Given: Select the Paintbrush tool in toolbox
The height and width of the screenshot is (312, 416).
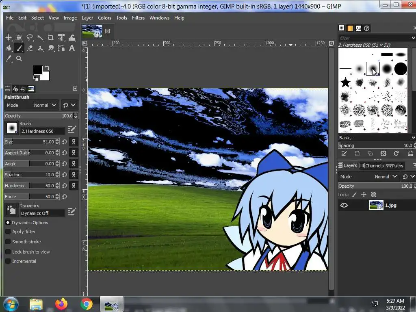Looking at the screenshot, I should pos(19,48).
